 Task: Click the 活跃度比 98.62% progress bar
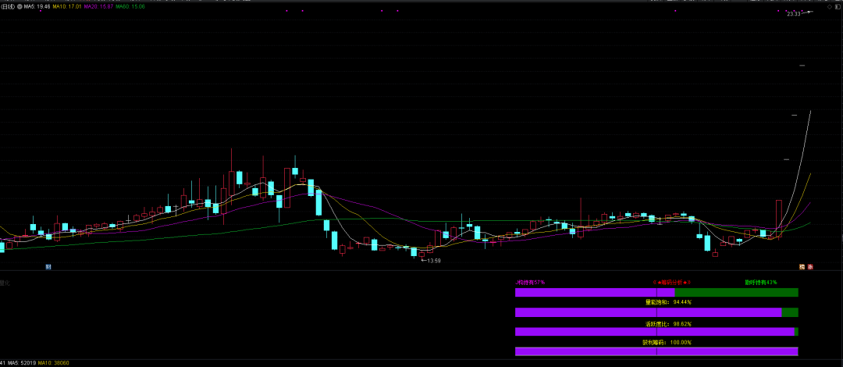(654, 332)
